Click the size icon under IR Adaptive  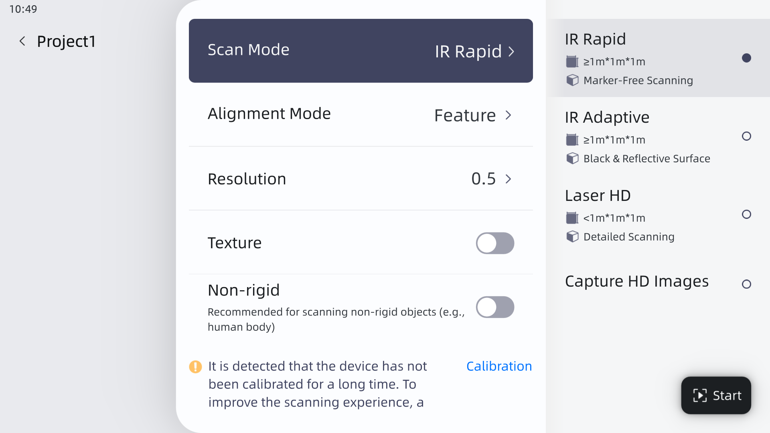click(572, 140)
